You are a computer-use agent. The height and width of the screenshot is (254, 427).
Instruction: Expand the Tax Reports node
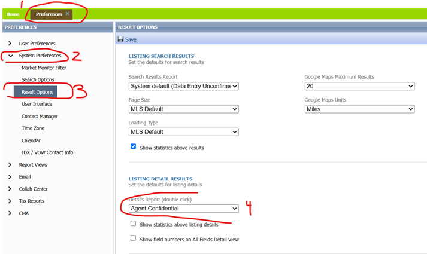pos(10,201)
